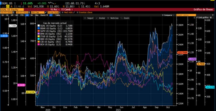Click the Añadir datos input field

pyautogui.click(x=182, y=15)
